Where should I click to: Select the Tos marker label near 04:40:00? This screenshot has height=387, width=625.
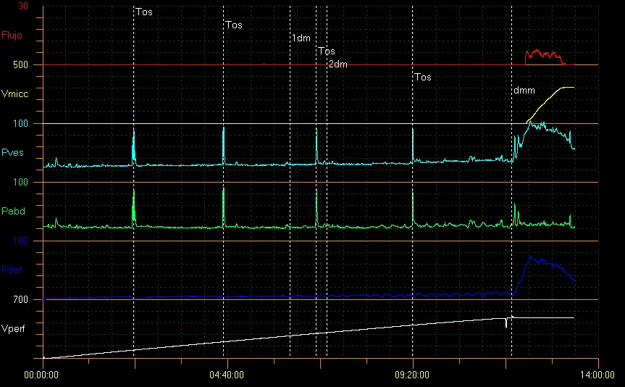click(234, 25)
